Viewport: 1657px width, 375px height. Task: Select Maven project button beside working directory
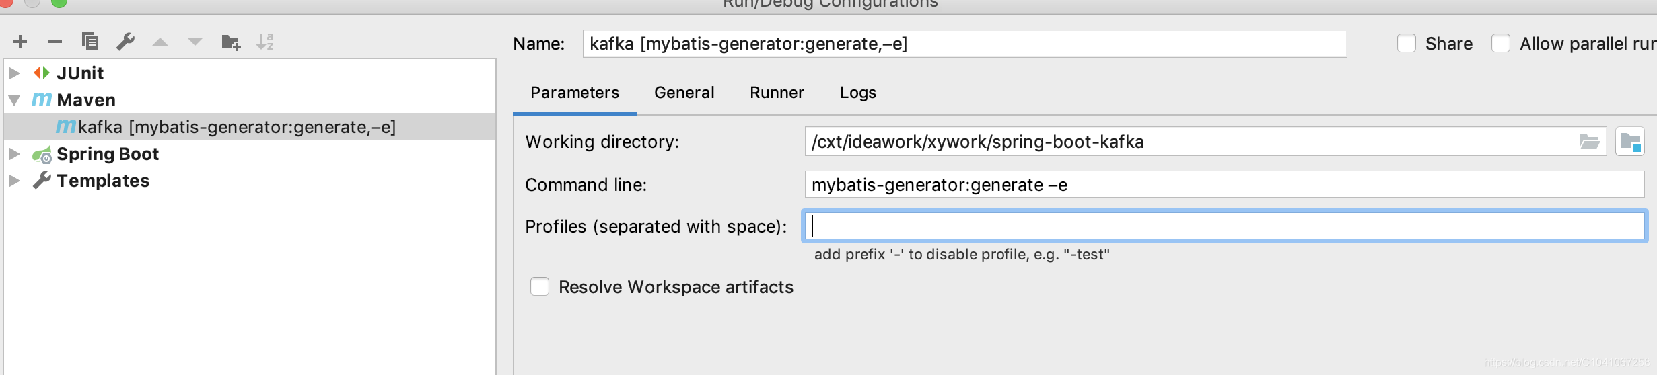[x=1630, y=142]
